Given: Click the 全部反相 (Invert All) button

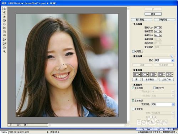Looking at the screenshot, I should point(166,79).
